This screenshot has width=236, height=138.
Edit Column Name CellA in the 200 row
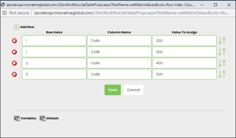point(119,41)
